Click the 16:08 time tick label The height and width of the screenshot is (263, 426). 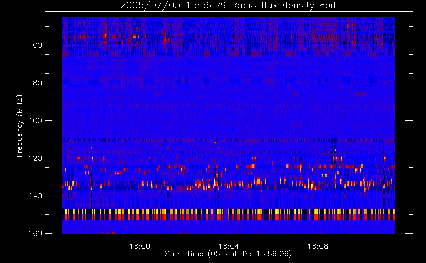318,246
